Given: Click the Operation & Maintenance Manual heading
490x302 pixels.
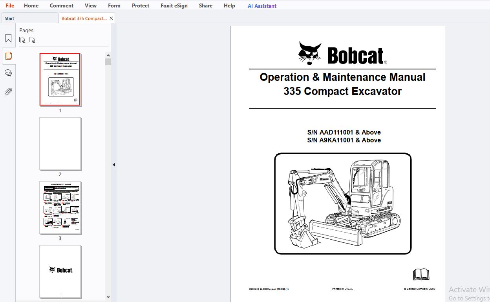Looking at the screenshot, I should pos(342,77).
